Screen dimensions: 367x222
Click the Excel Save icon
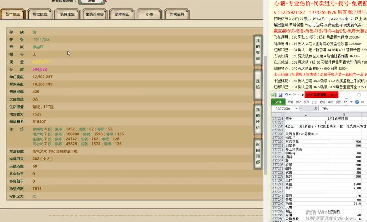[281, 95]
